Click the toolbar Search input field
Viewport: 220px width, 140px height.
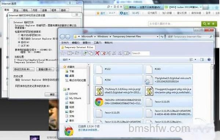click(x=140, y=53)
